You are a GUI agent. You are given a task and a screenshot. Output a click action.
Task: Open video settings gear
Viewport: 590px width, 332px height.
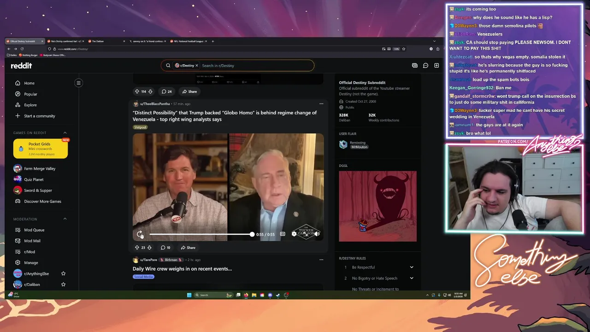coord(294,234)
